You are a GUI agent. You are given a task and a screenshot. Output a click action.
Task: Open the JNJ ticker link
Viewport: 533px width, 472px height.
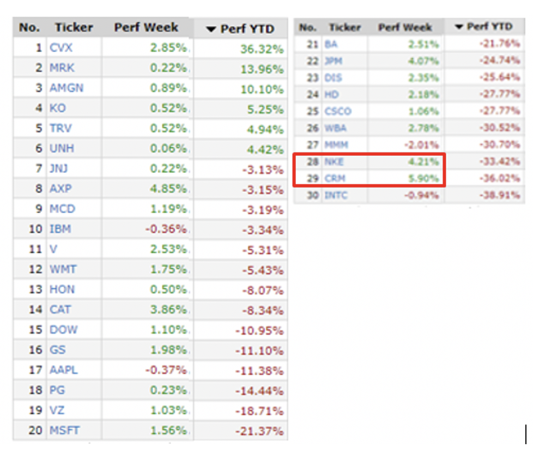[58, 168]
